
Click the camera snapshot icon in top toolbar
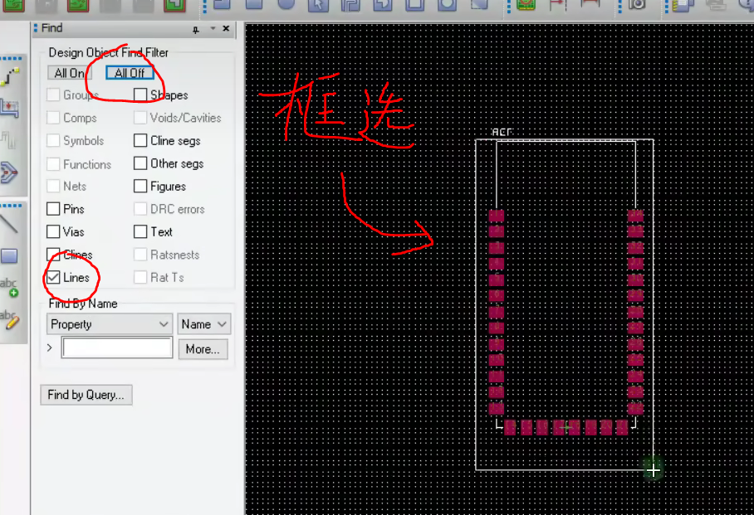637,5
